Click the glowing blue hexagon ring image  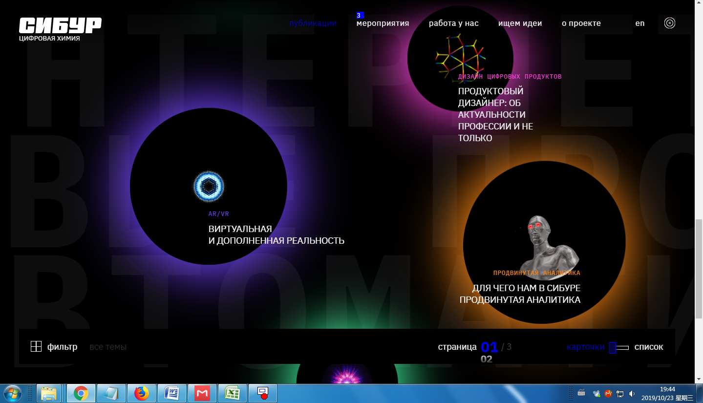tap(209, 187)
